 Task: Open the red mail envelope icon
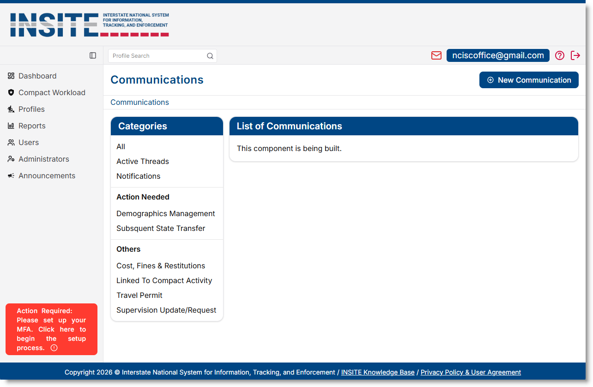436,55
